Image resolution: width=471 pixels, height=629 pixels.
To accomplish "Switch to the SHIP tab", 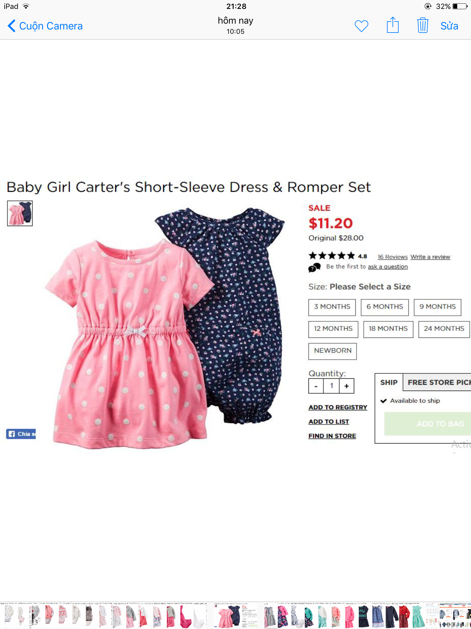I will [x=389, y=382].
